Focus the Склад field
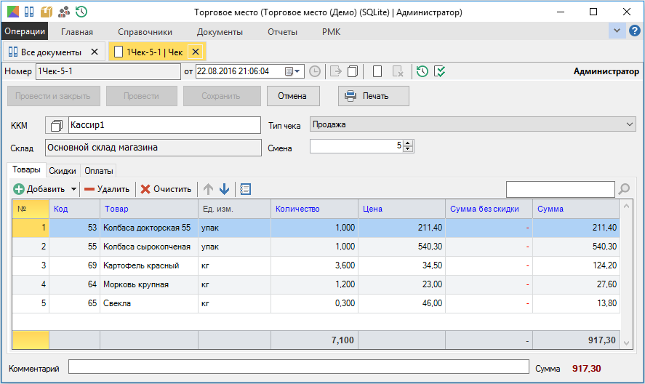 pos(153,148)
